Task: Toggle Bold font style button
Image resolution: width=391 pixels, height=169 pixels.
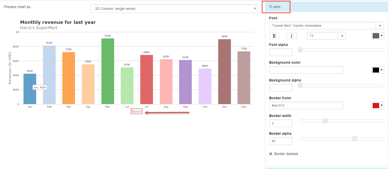Action: point(274,36)
